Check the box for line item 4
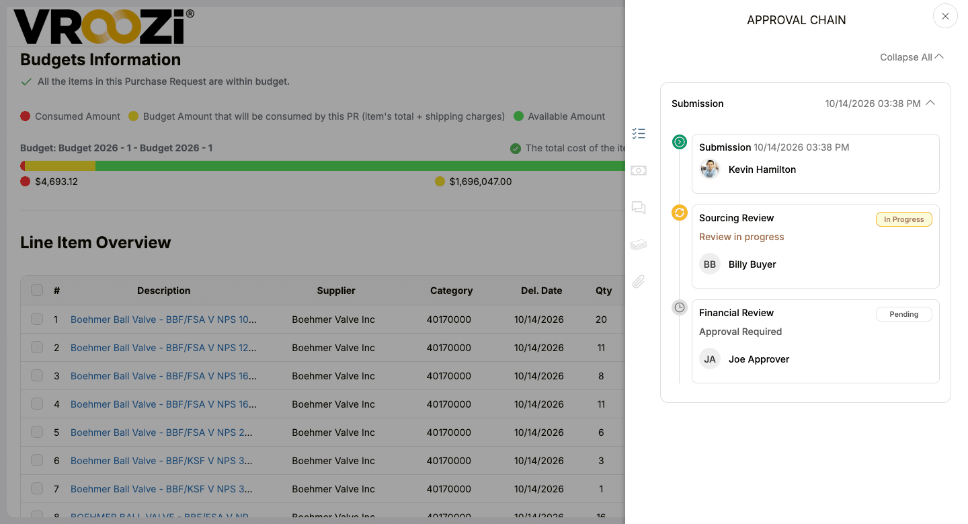This screenshot has height=524, width=968. [37, 404]
